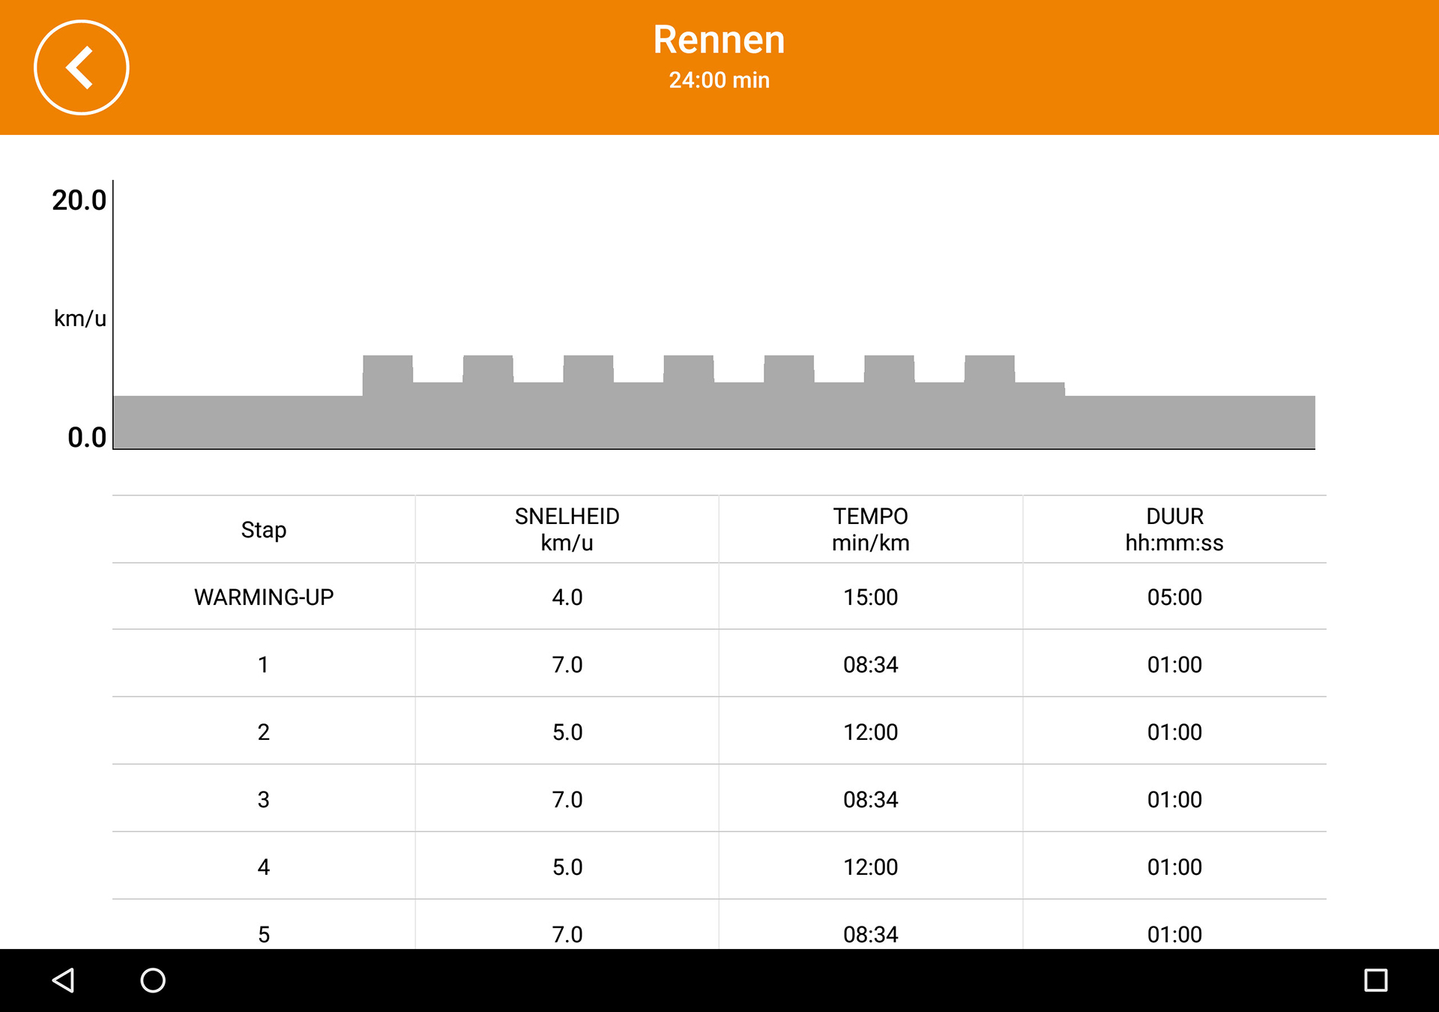The width and height of the screenshot is (1439, 1012).
Task: Select step 3 speed value 7.0
Action: (x=567, y=800)
